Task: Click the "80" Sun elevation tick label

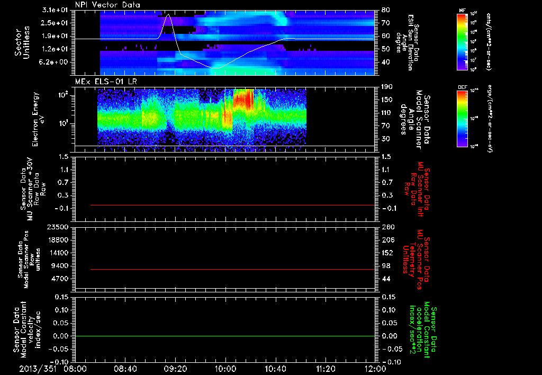Action: [385, 10]
